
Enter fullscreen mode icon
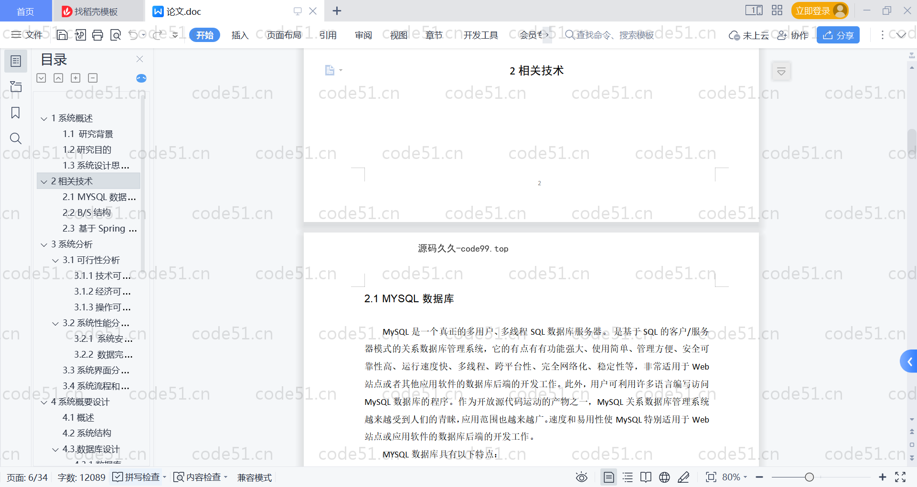900,477
